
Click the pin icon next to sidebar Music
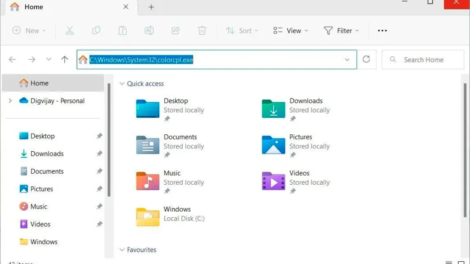[99, 207]
